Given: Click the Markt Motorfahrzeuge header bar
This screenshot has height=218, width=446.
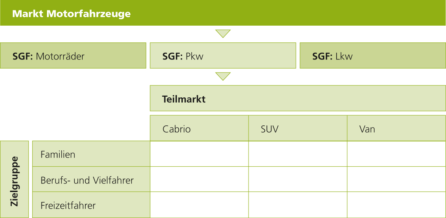Looking at the screenshot, I should [x=223, y=13].
